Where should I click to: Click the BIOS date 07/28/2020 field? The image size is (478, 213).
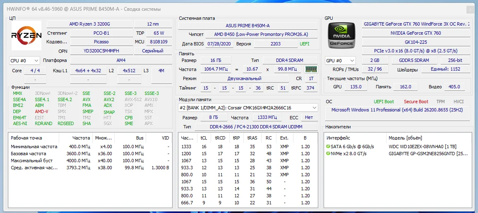(x=220, y=44)
